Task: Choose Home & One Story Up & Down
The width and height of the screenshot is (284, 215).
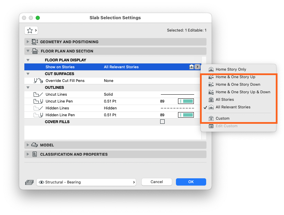Action: (x=243, y=92)
